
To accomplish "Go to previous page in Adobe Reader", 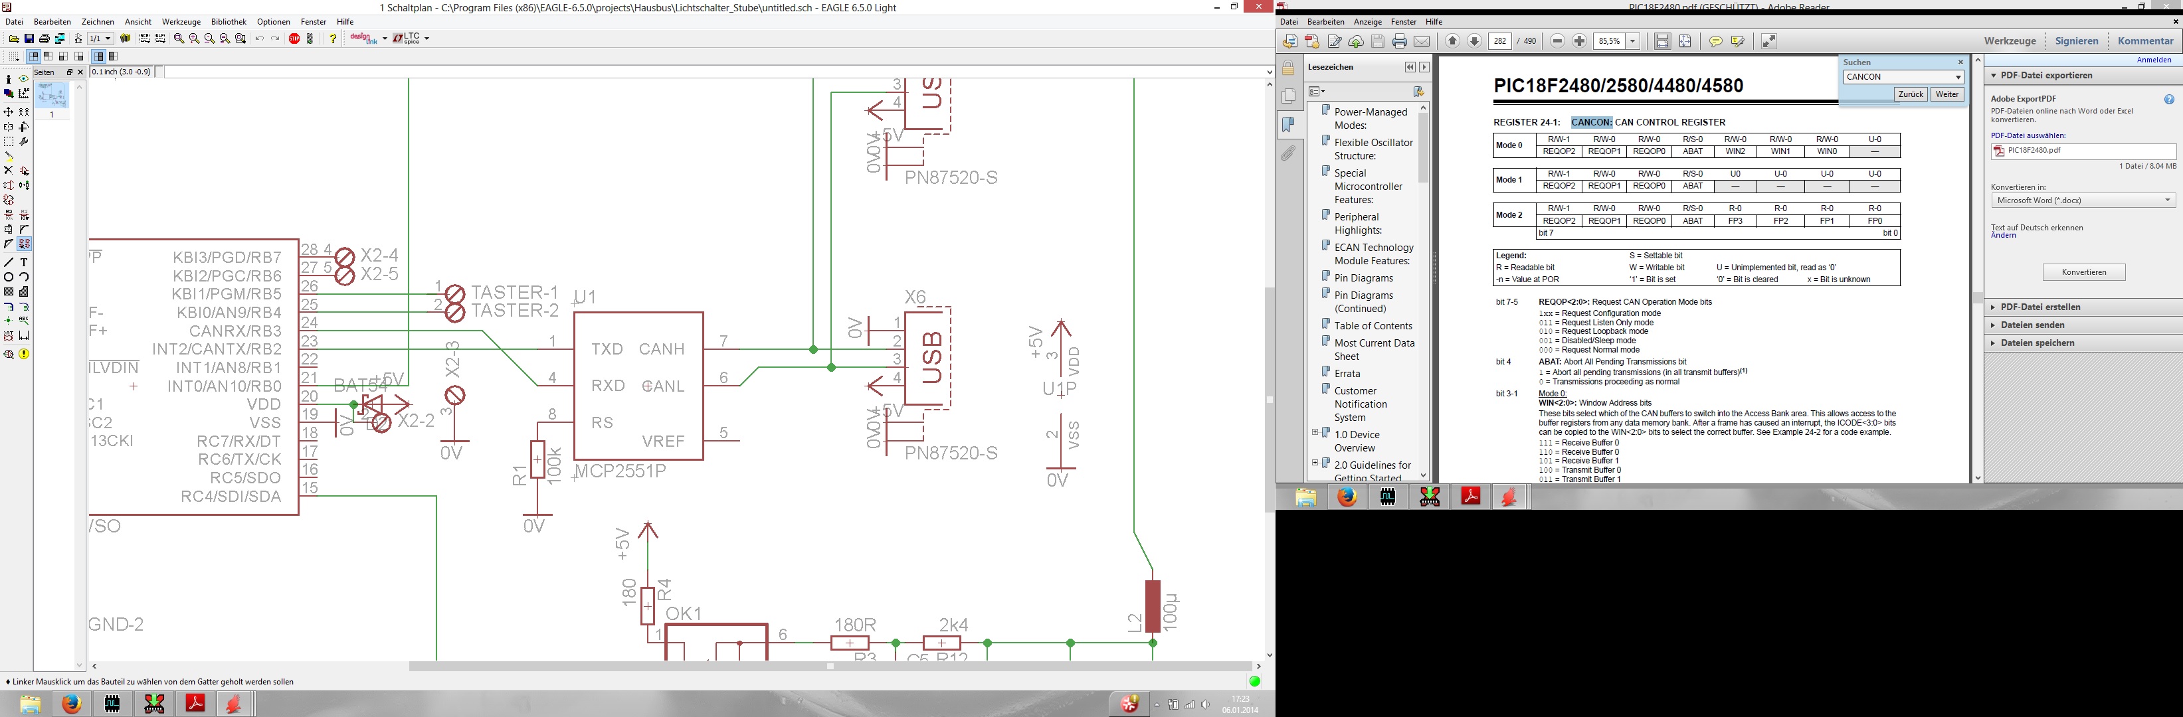I will 1452,40.
